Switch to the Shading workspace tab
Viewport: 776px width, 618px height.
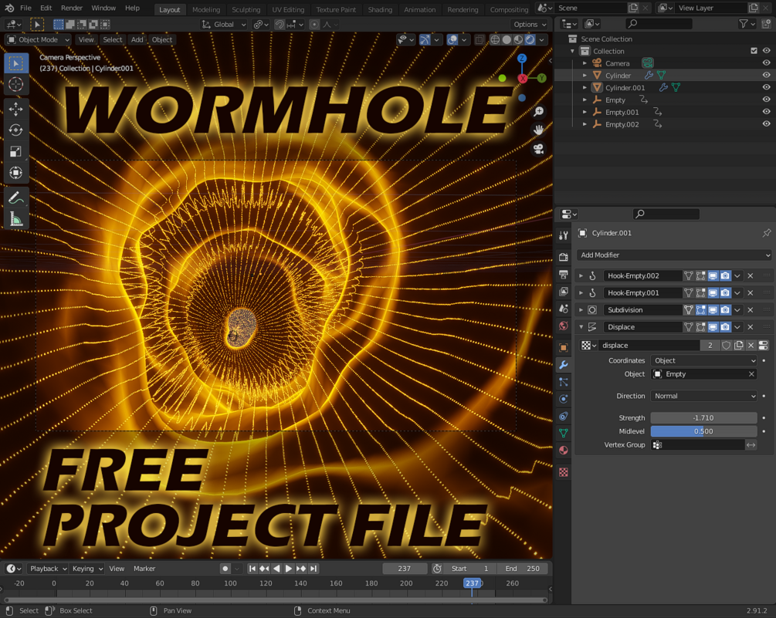[x=380, y=10]
